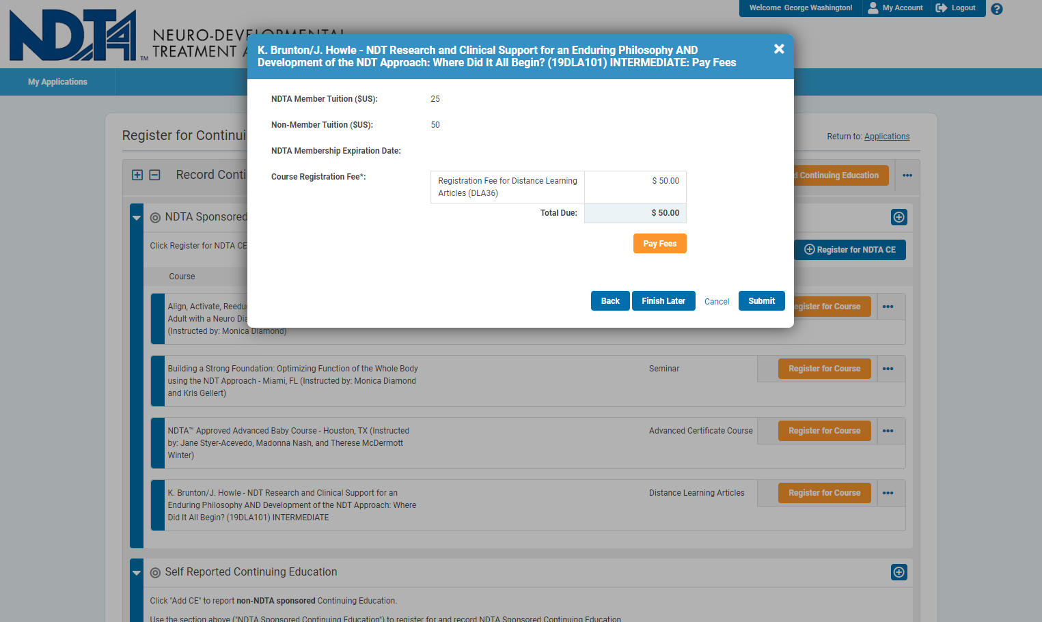Submit the course registration
The image size is (1042, 622).
762,301
